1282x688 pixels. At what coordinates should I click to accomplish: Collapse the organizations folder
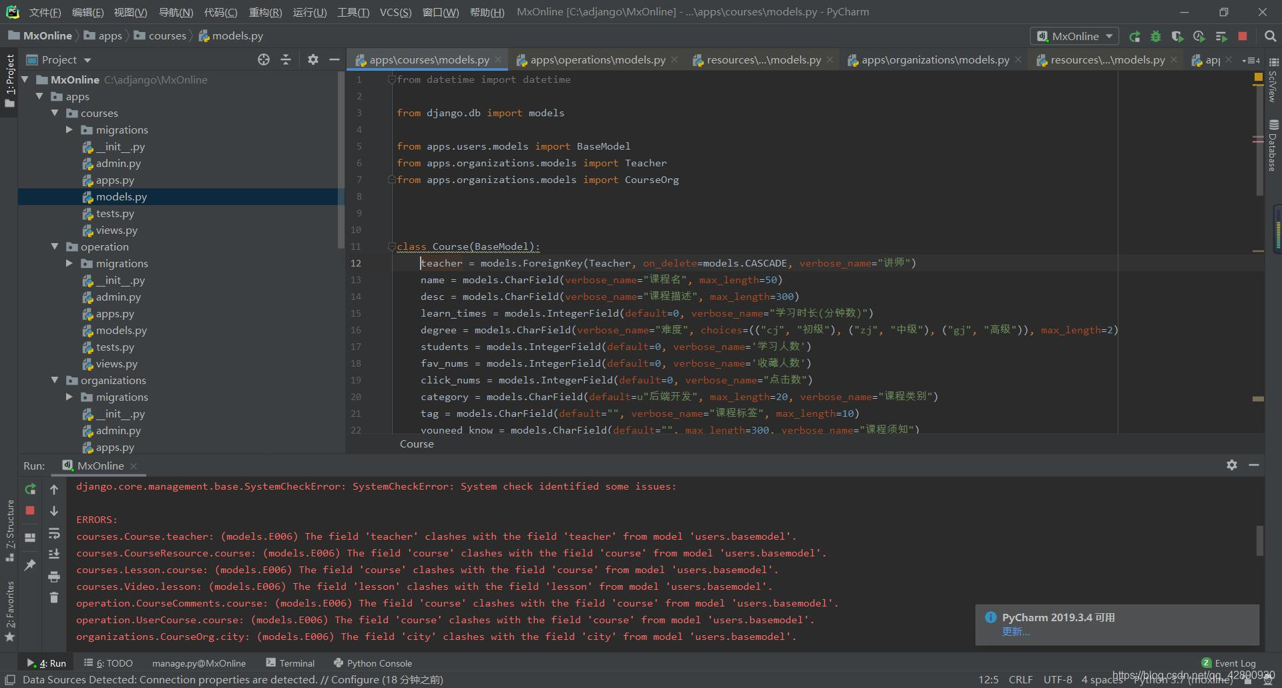55,380
